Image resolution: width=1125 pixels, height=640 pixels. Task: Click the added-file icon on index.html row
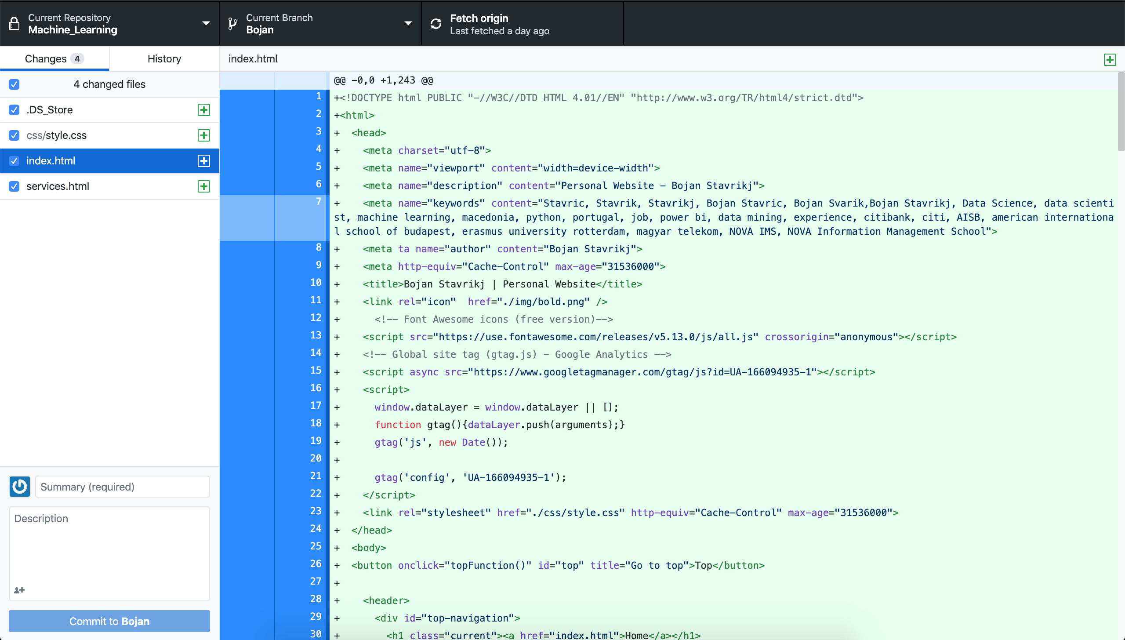tap(204, 161)
